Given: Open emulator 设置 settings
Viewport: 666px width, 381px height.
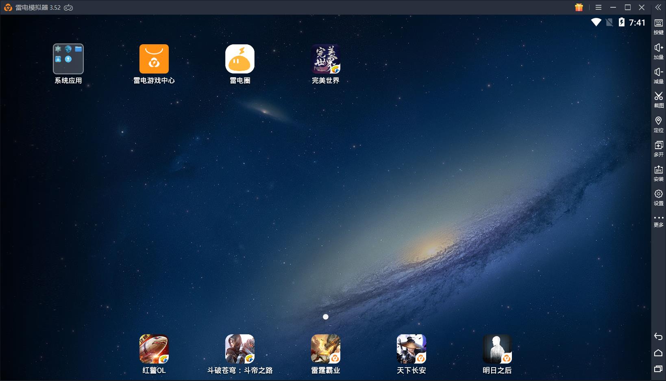Looking at the screenshot, I should pyautogui.click(x=658, y=197).
